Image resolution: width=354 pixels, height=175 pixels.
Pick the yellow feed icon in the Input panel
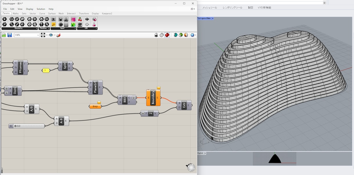pyautogui.click(x=54, y=25)
